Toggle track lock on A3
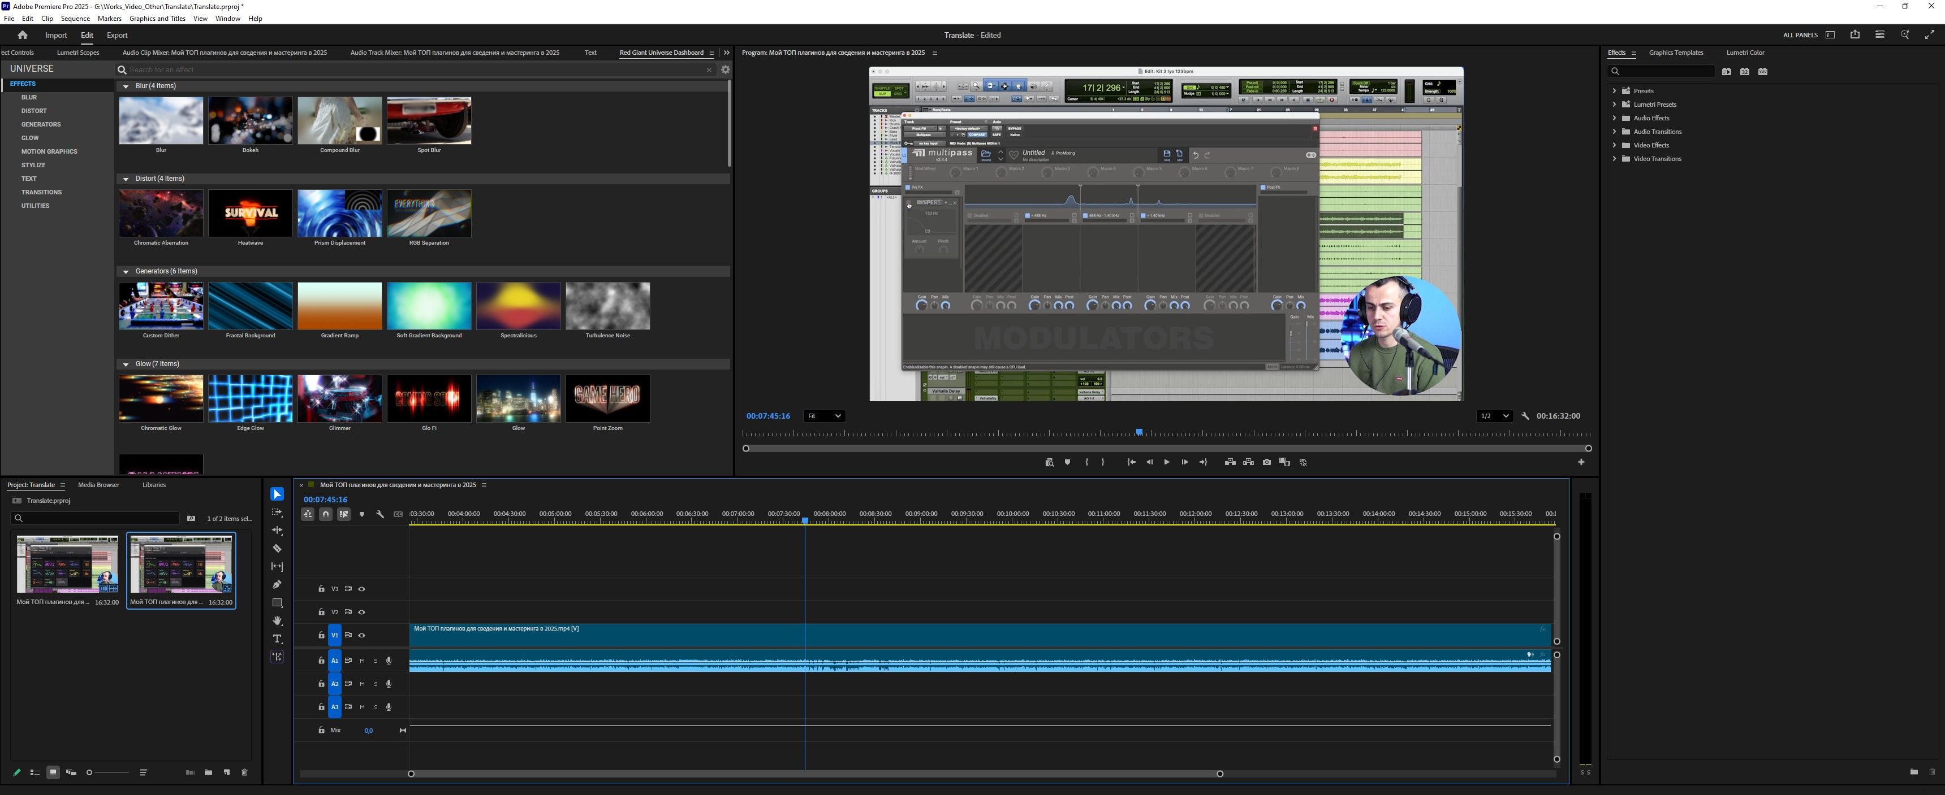Viewport: 1945px width, 795px height. (x=321, y=707)
